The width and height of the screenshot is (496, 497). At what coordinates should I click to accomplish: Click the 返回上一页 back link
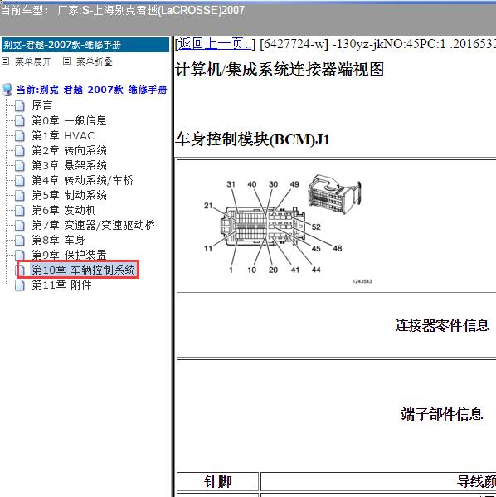click(215, 43)
